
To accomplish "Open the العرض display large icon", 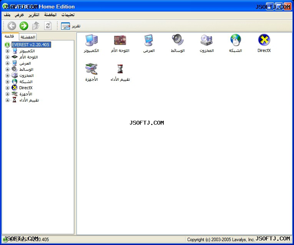I will [x=149, y=40].
